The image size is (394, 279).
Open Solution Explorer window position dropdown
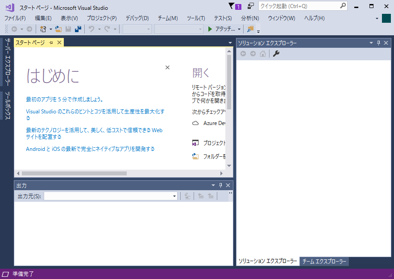pyautogui.click(x=371, y=43)
